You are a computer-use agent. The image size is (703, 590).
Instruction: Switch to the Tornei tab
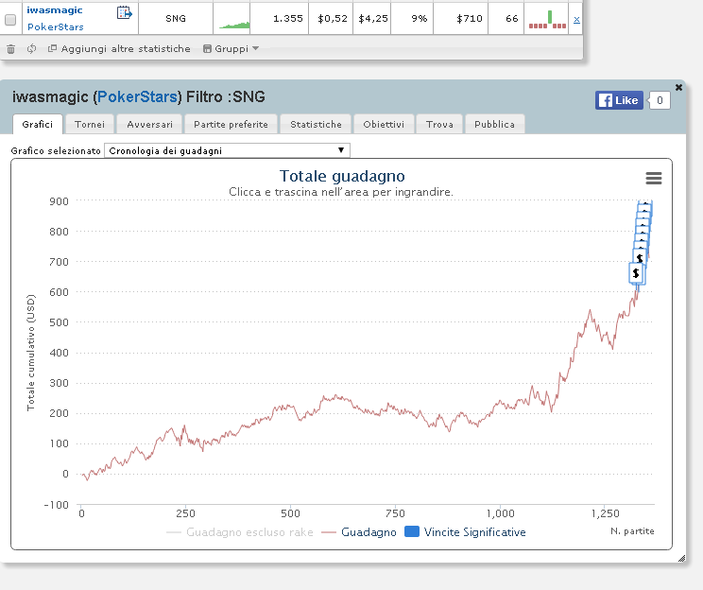[90, 124]
